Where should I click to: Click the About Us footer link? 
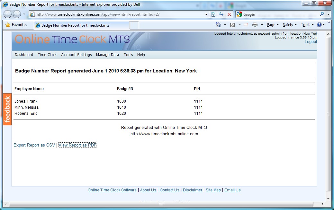tap(148, 190)
